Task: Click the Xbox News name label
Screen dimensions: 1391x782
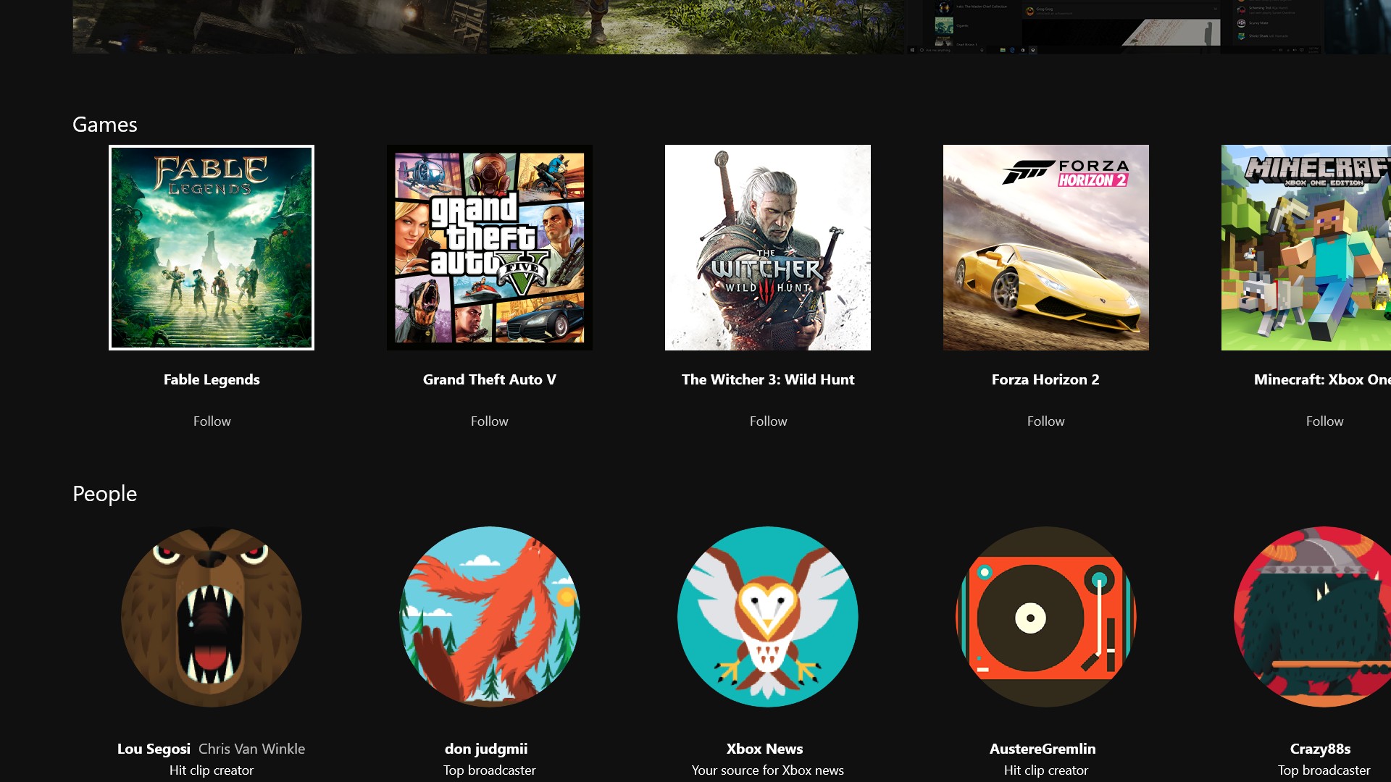Action: [x=765, y=749]
